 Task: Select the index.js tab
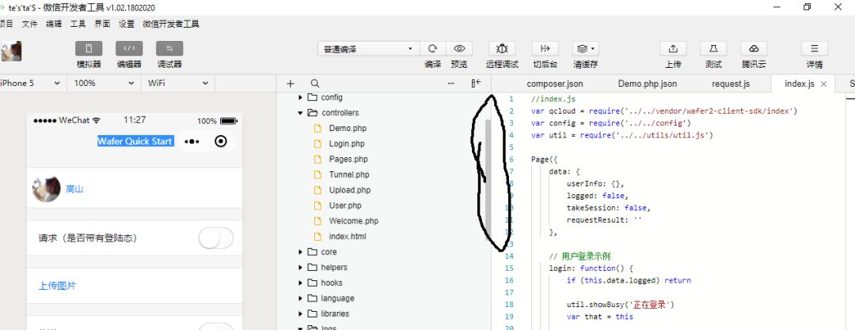[x=799, y=84]
